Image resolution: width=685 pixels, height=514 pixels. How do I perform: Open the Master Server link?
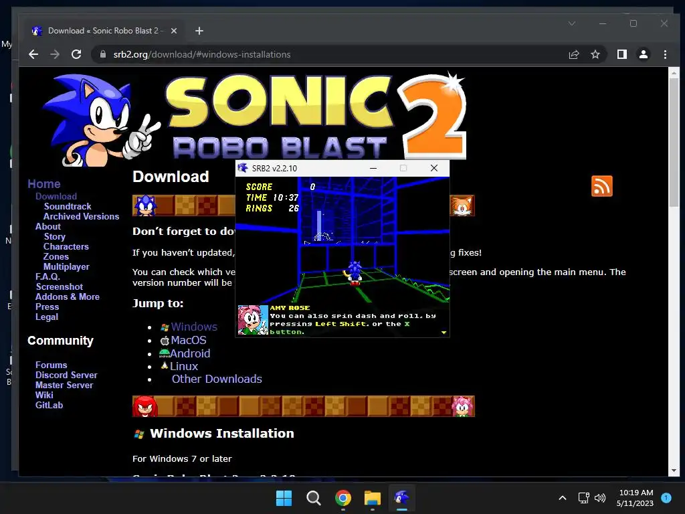(x=64, y=385)
